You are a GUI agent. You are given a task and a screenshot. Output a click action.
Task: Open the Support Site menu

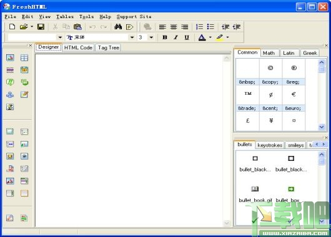[x=134, y=17]
